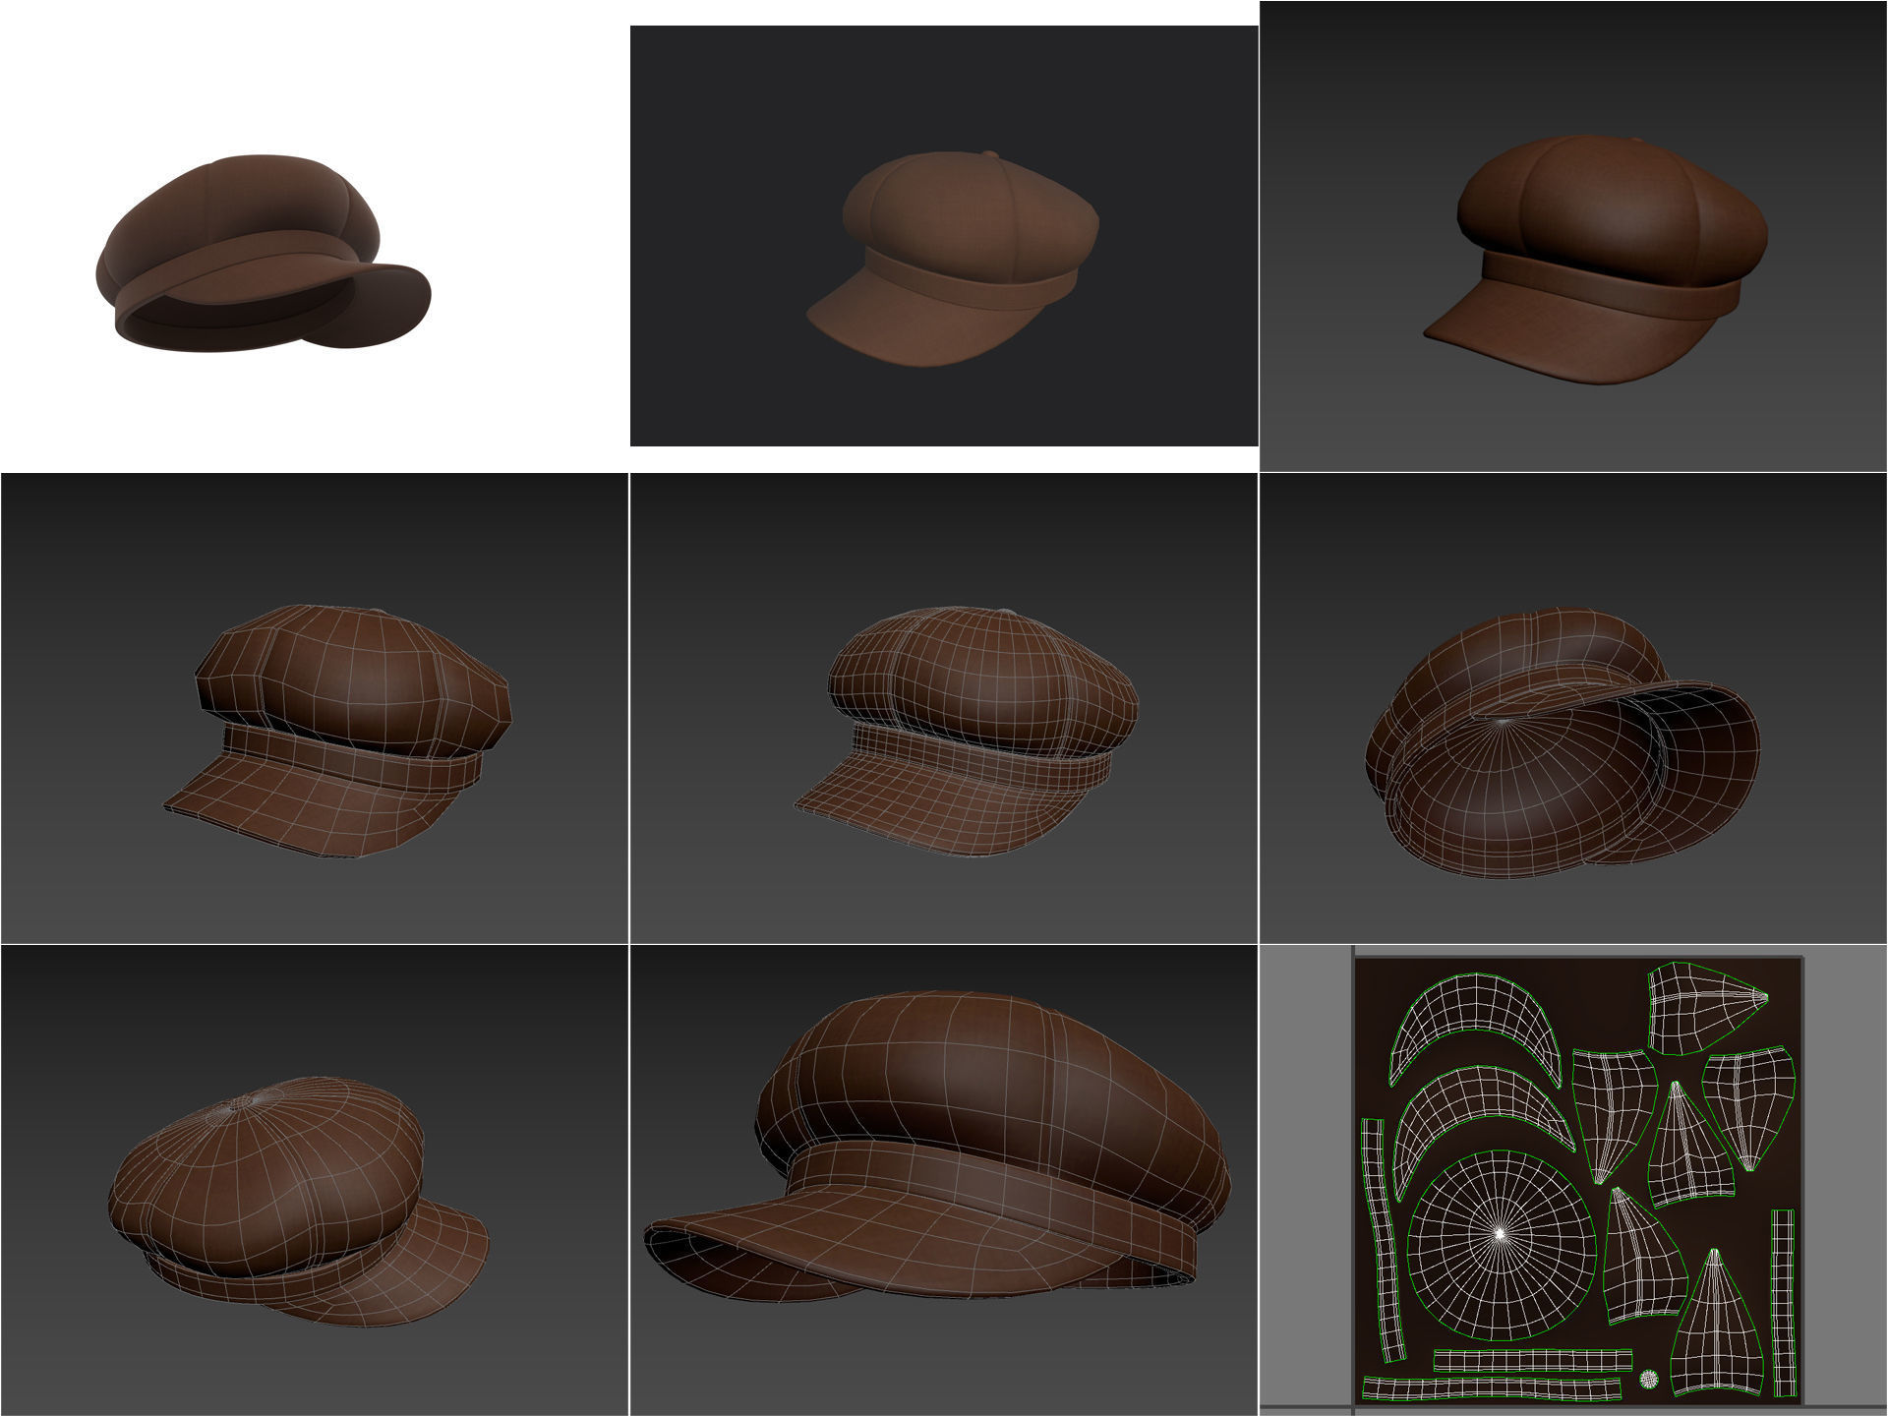Open the underside wireframe view of cap
Viewport: 1888px width, 1416px height.
[x=1573, y=708]
